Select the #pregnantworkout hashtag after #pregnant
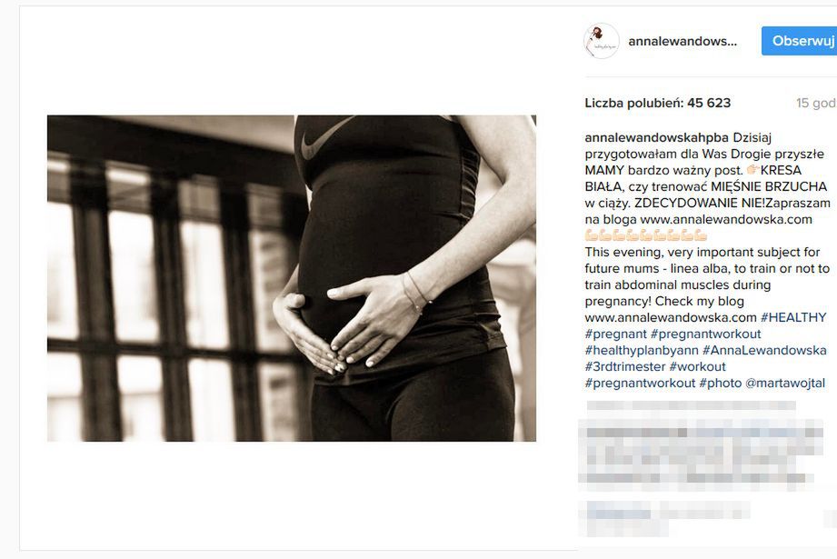Image resolution: width=837 pixels, height=559 pixels. (x=706, y=334)
